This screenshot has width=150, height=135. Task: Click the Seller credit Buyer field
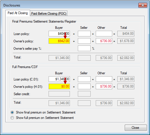(x=59, y=94)
